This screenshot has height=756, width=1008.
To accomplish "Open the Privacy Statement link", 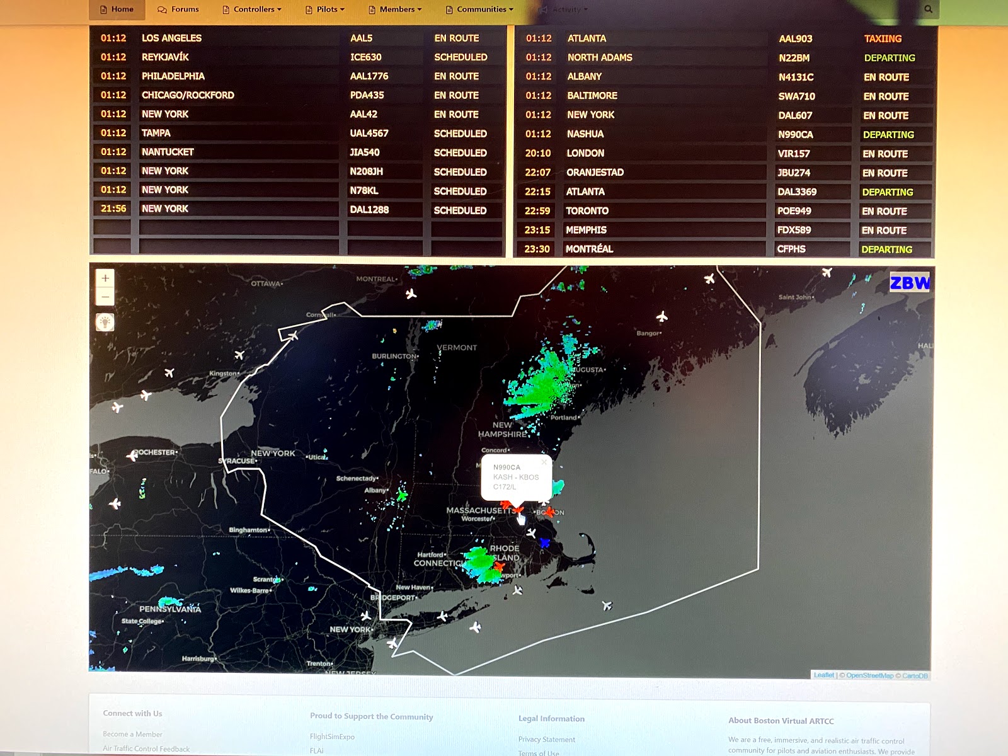I will 546,740.
